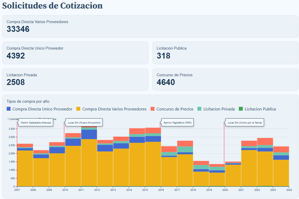Viewport: 299px width, 199px height.
Task: Open the Licitacion Privada 2508 stat card
Action: 75,79
